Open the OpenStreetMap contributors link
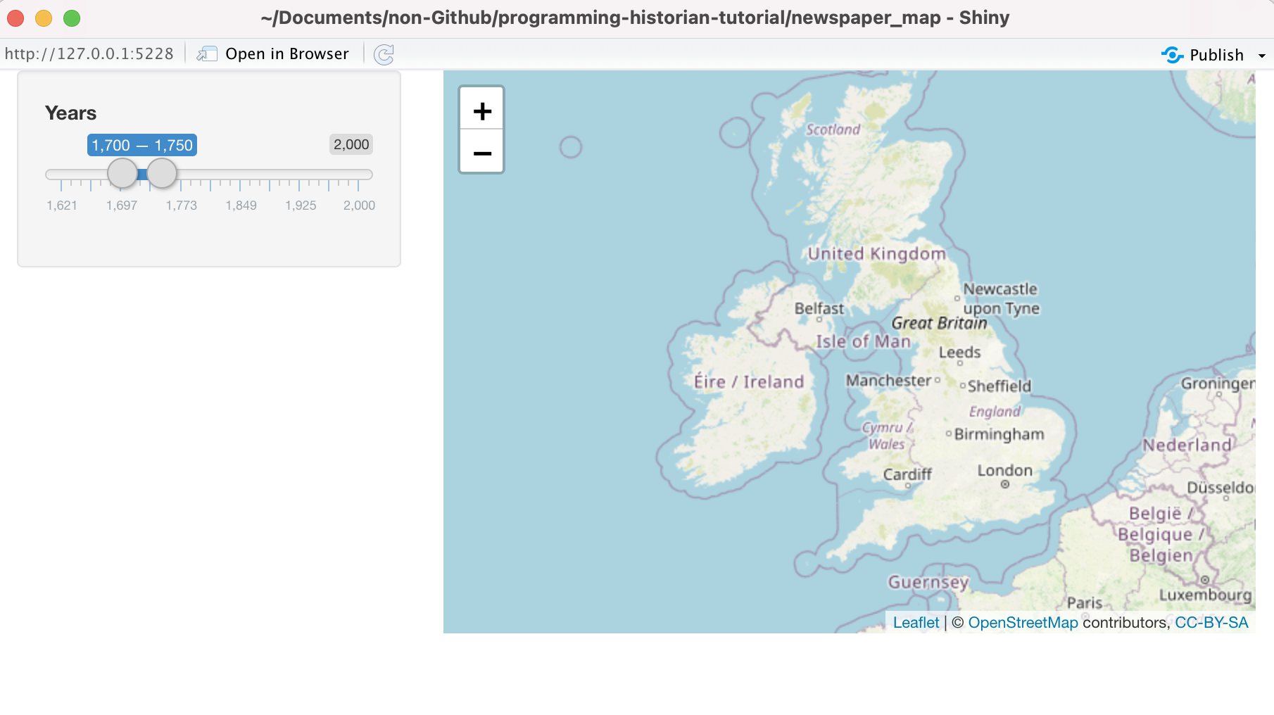1274x715 pixels. tap(1023, 622)
